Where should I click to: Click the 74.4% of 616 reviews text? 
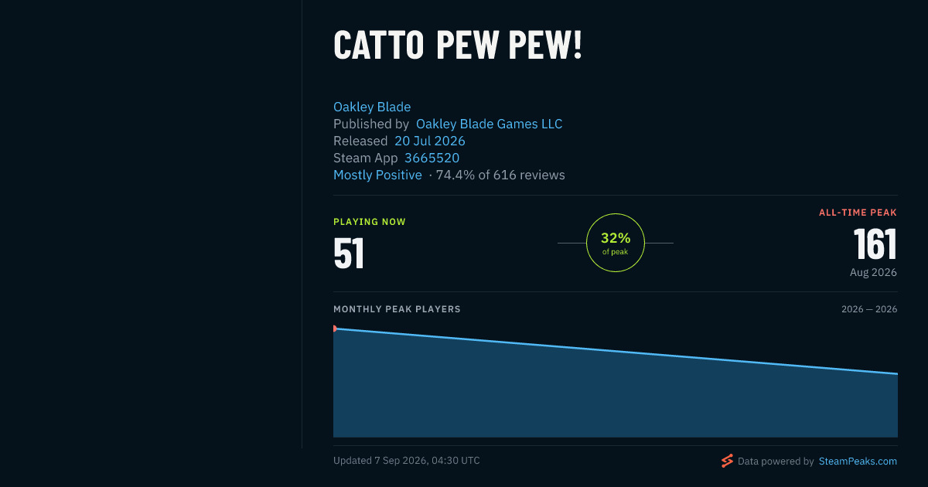point(500,175)
